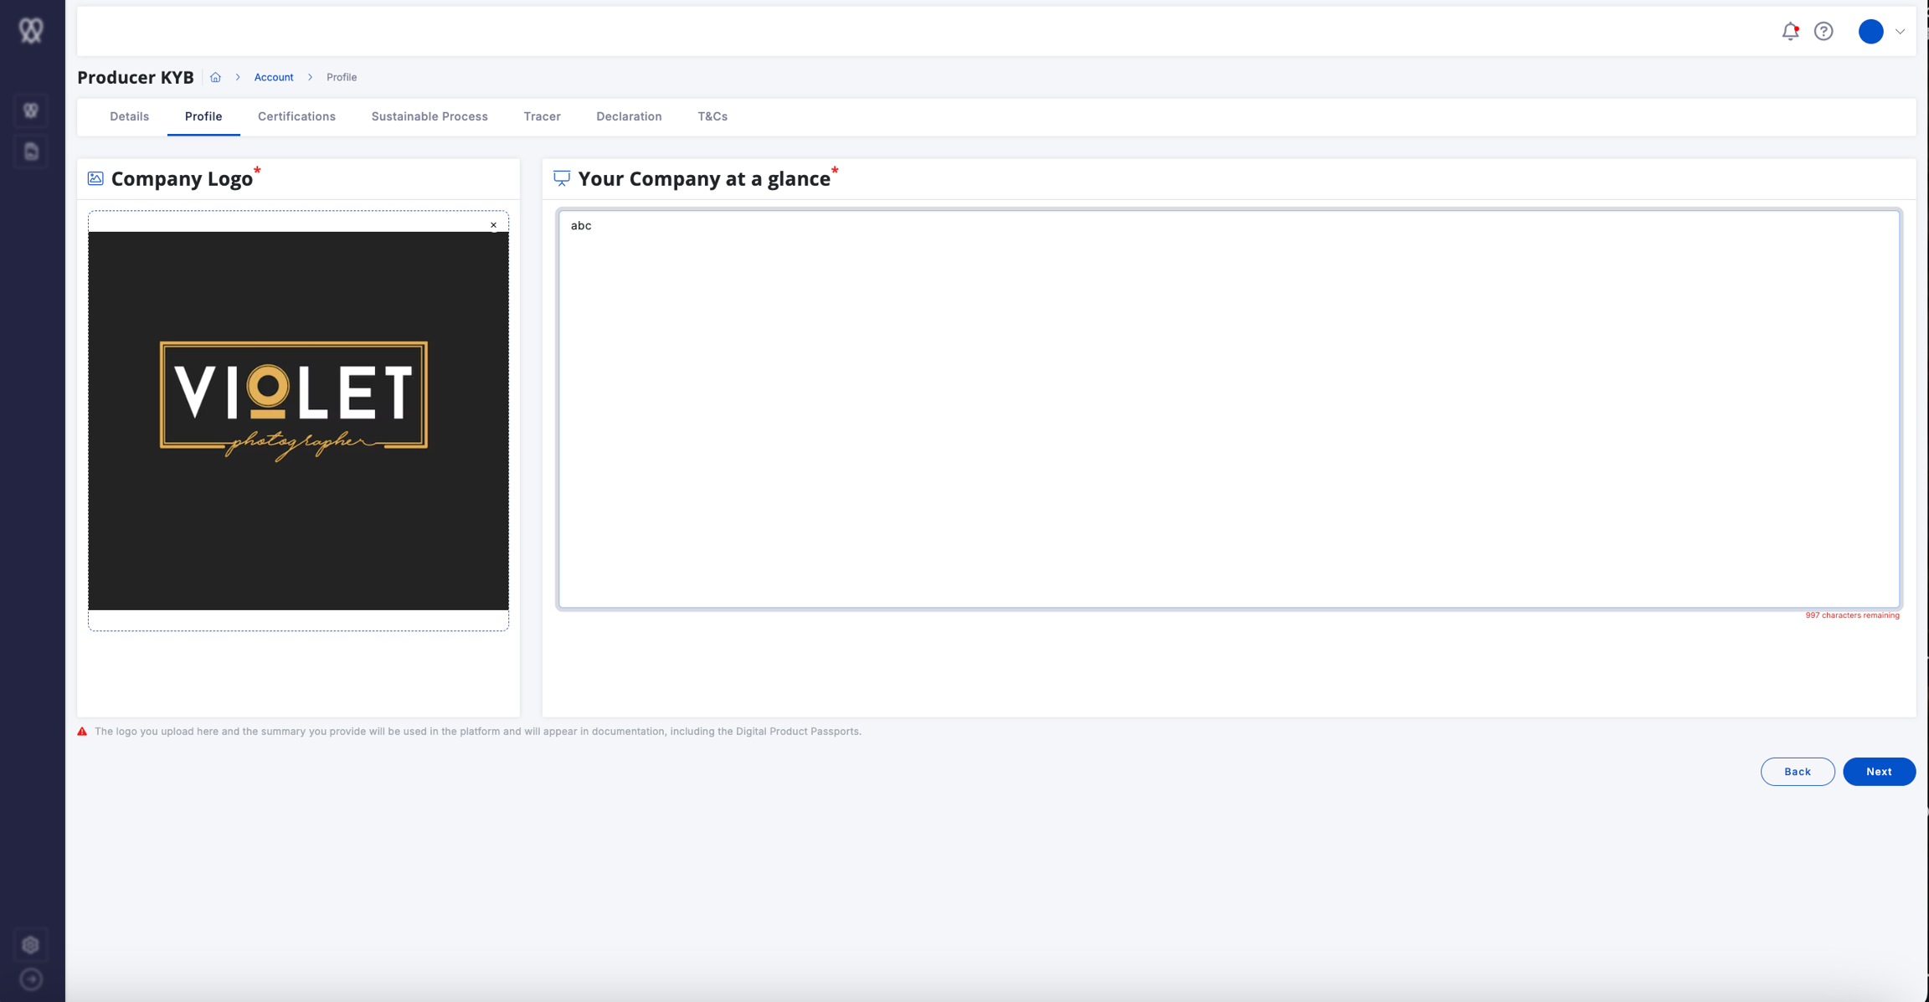Click the Your Company at a glance heading
Viewport: 1929px width, 1002px height.
pos(704,179)
